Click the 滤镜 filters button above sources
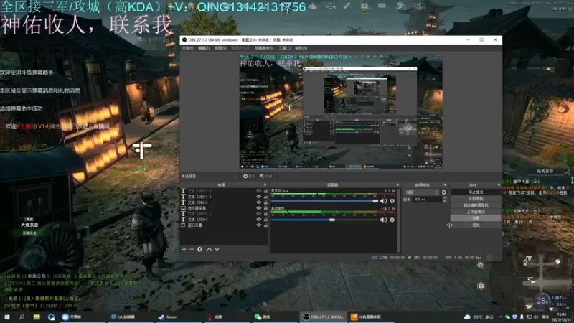574x323 pixels. 266,176
